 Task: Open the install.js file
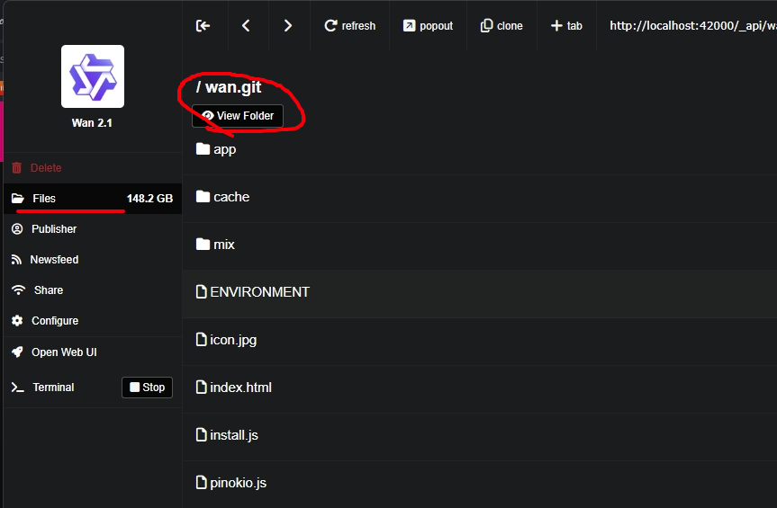pos(233,435)
